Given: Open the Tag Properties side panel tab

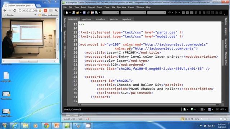Looking at the screenshot, I should 65,37.
